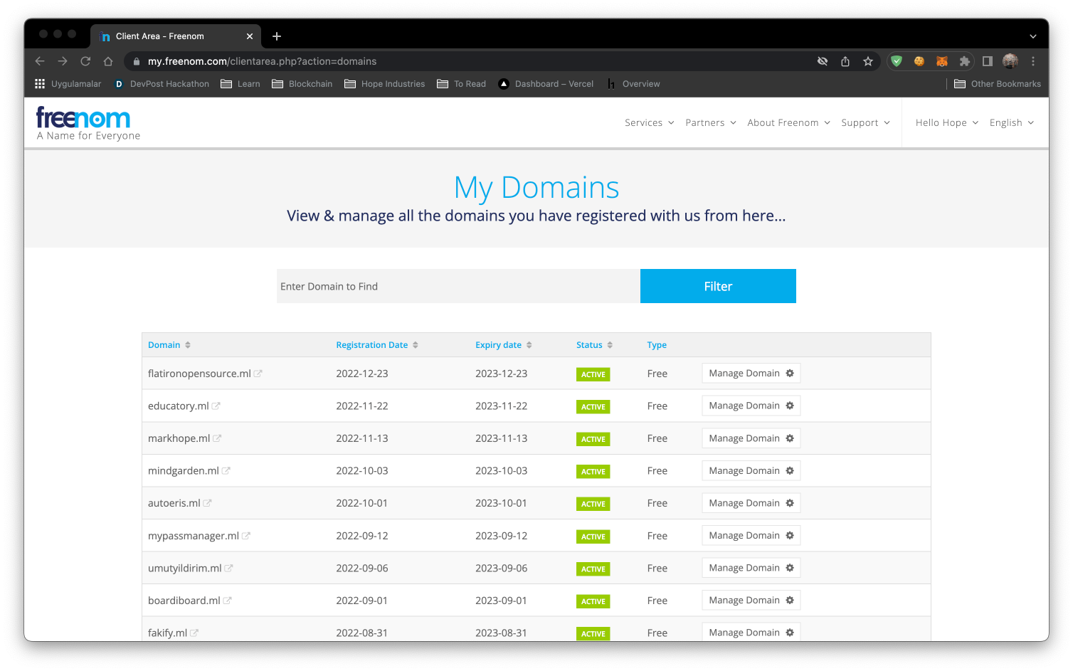Click external link icon beside markhope.ml
Image resolution: width=1073 pixels, height=671 pixels.
pyautogui.click(x=218, y=437)
